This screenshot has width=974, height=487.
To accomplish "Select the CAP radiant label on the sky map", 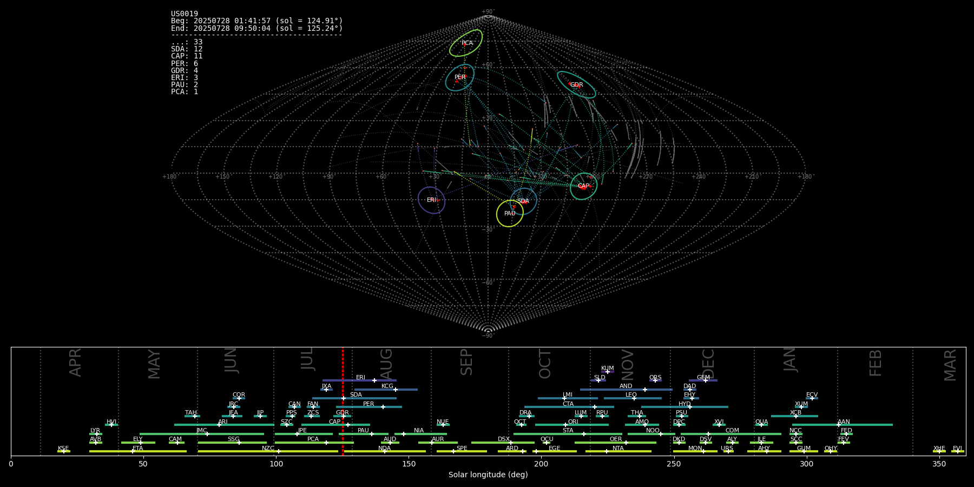I will [x=583, y=186].
